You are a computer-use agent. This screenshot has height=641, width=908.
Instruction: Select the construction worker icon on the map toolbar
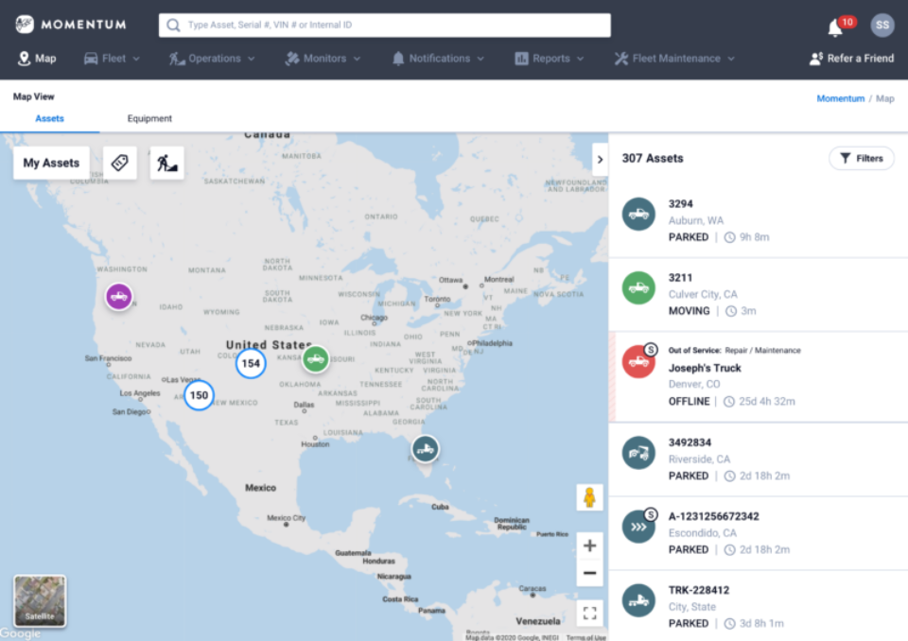[x=166, y=162]
